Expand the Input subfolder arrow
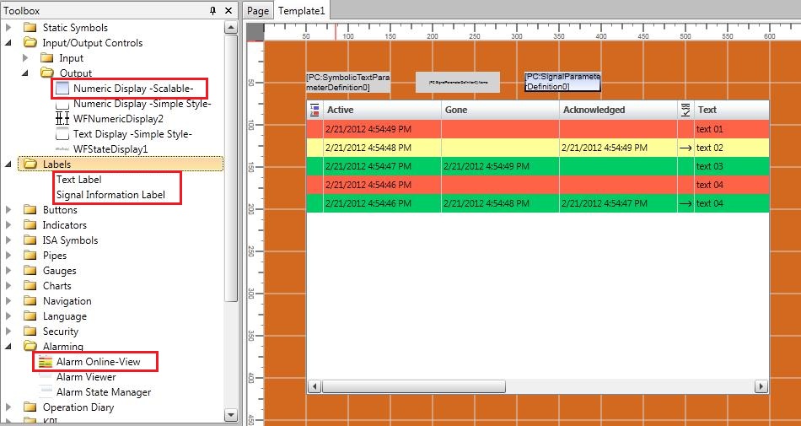This screenshot has width=801, height=426. point(25,58)
